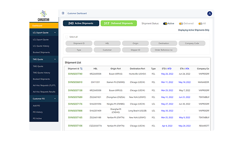The width and height of the screenshot is (244, 149).
Task: Check the Select all checkbox
Action: point(67,37)
